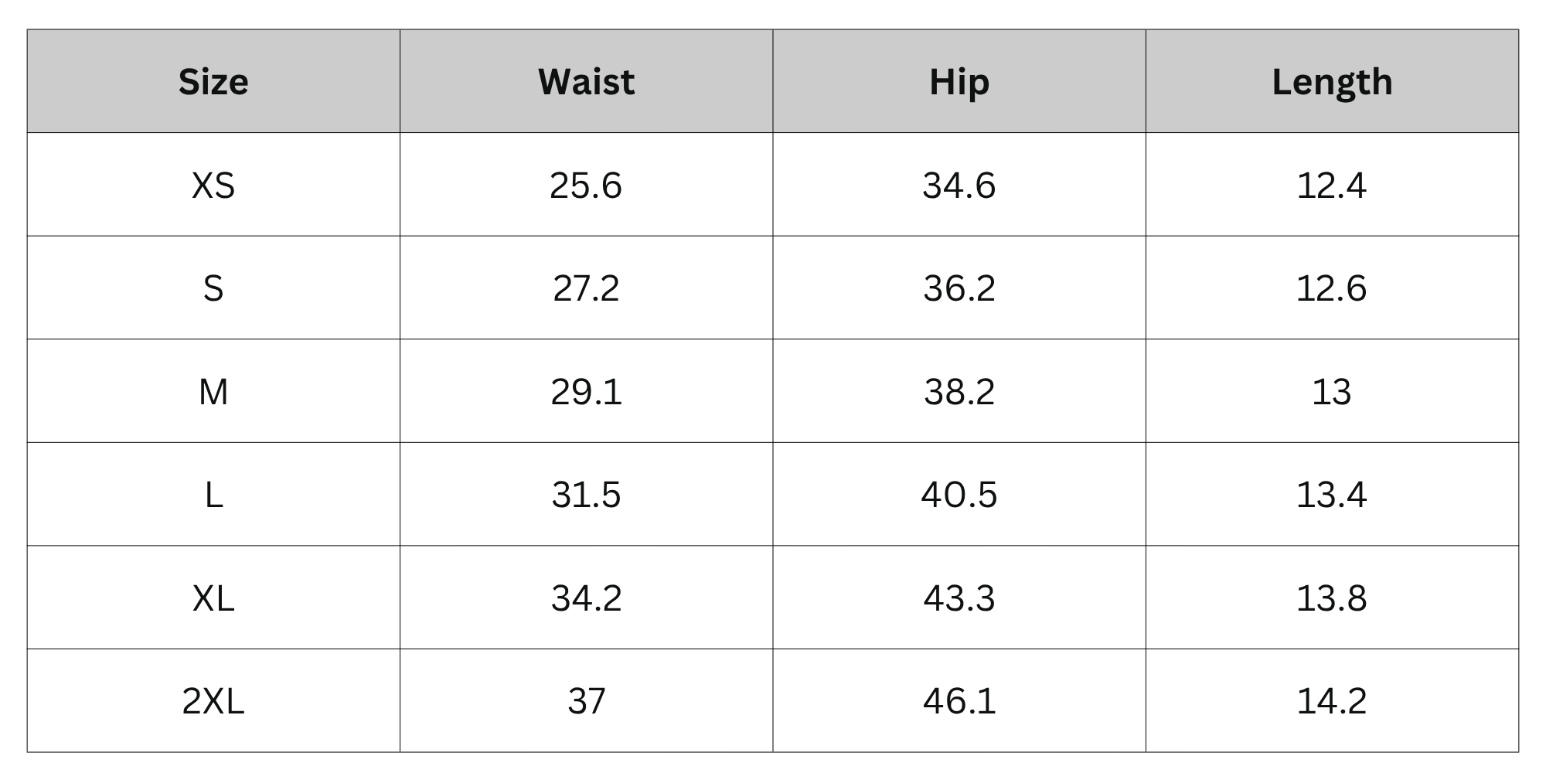The height and width of the screenshot is (773, 1546).
Task: Click the Waist column header
Action: (x=586, y=81)
